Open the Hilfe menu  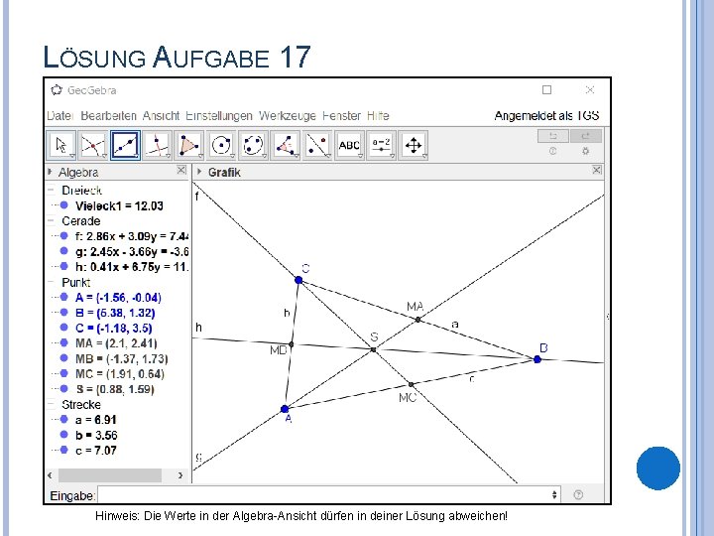tap(378, 116)
